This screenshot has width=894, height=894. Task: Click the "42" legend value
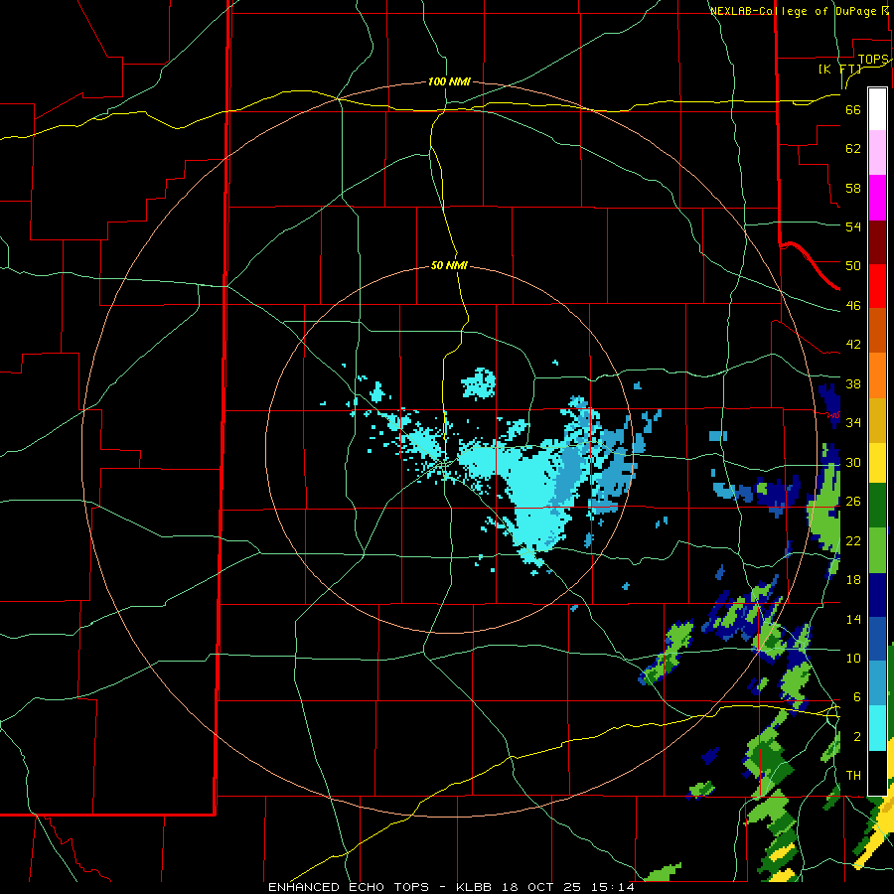pyautogui.click(x=853, y=344)
